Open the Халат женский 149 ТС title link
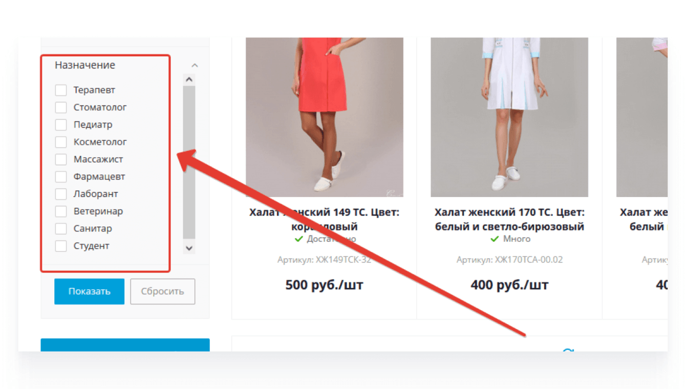686x389 pixels. [325, 219]
